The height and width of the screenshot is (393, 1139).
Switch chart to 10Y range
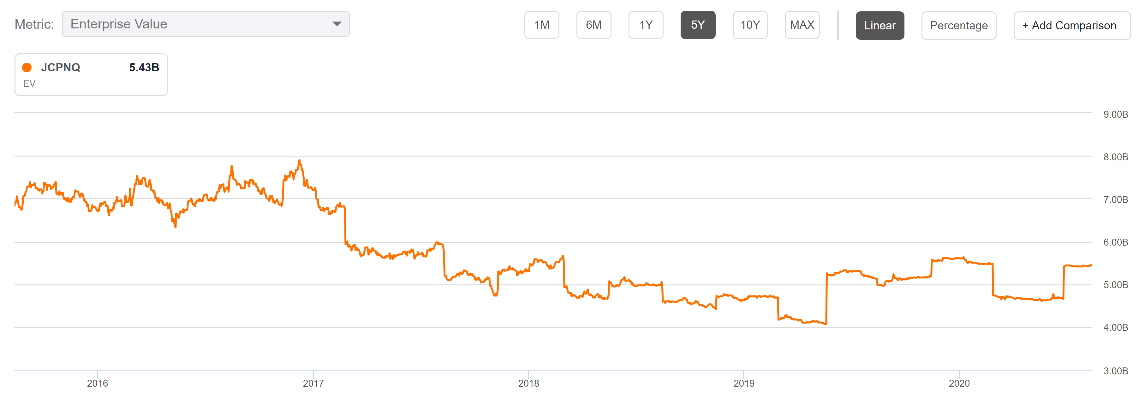(750, 25)
